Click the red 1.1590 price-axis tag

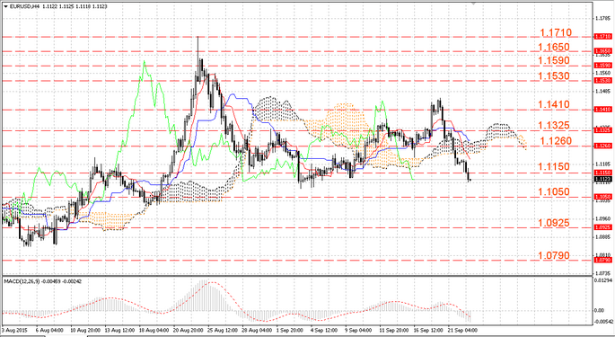point(602,66)
